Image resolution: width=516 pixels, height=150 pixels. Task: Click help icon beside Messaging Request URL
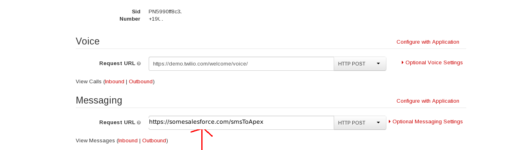coord(139,123)
